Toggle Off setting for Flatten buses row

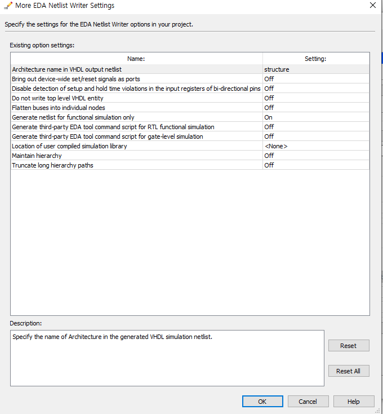click(x=269, y=108)
